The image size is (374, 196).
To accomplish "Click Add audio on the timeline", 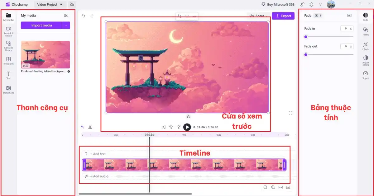I will click(x=97, y=176).
